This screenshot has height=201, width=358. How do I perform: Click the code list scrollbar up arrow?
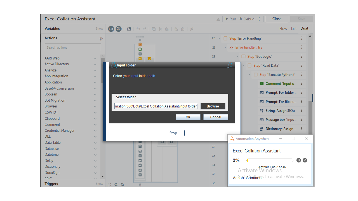[310, 36]
